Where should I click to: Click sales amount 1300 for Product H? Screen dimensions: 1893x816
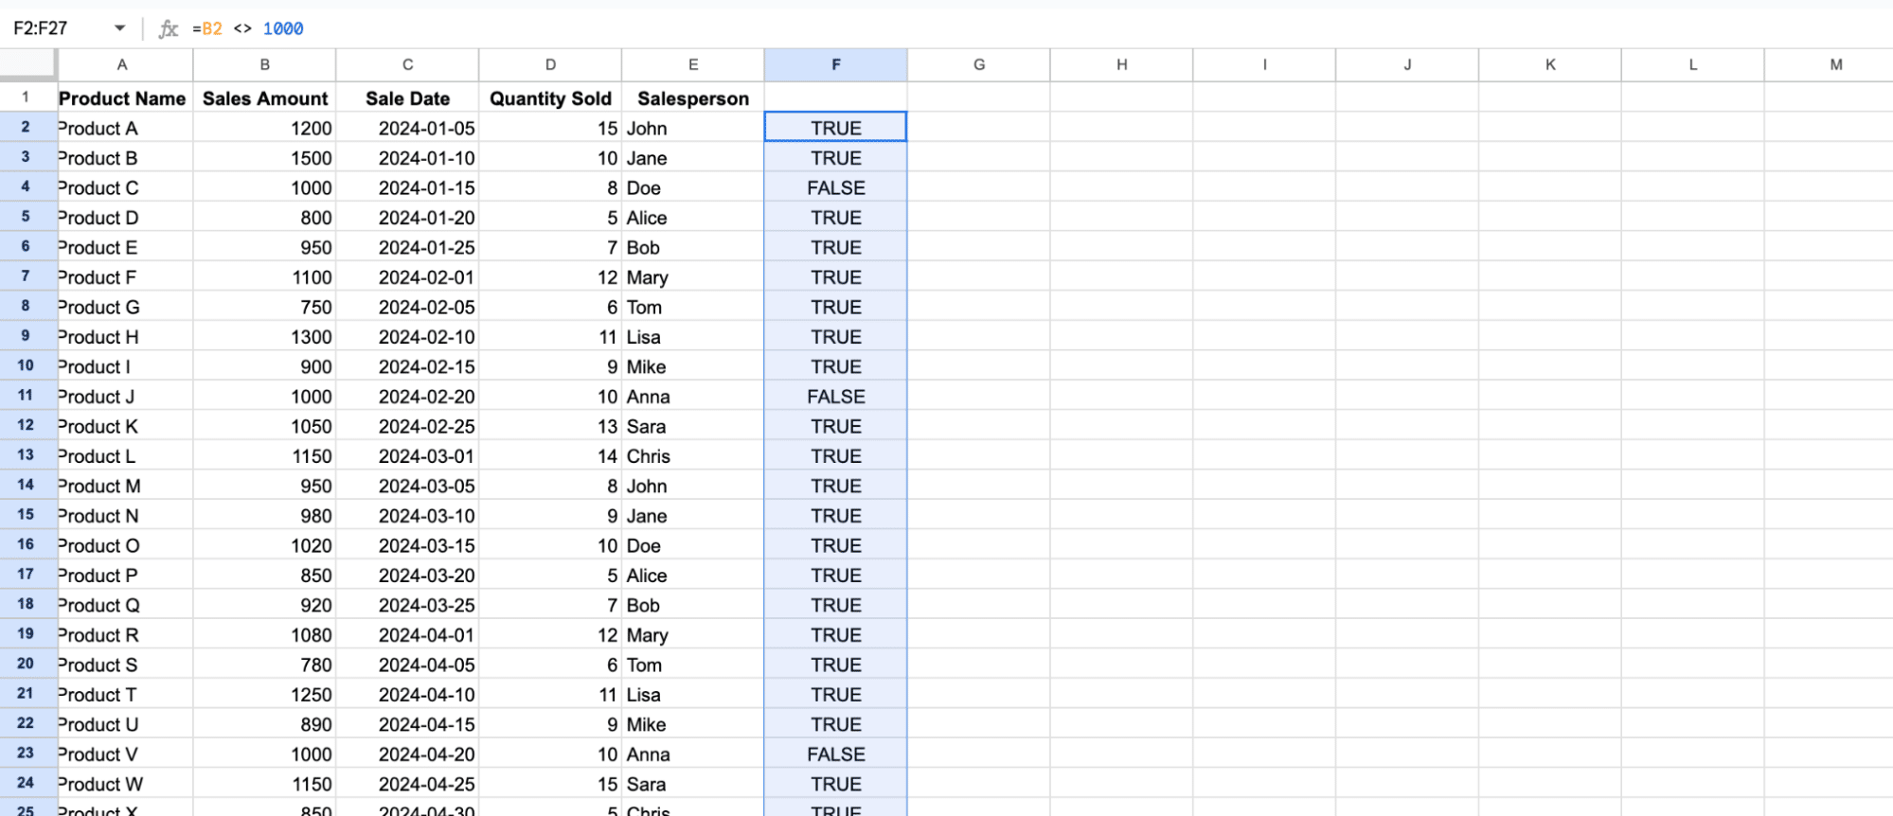265,337
